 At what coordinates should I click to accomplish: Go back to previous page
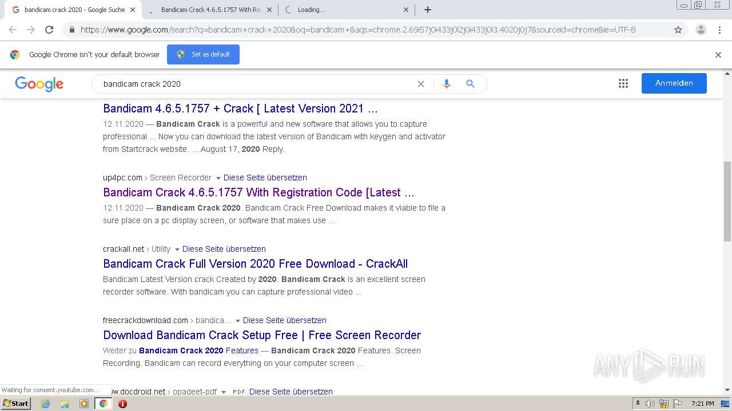13,30
